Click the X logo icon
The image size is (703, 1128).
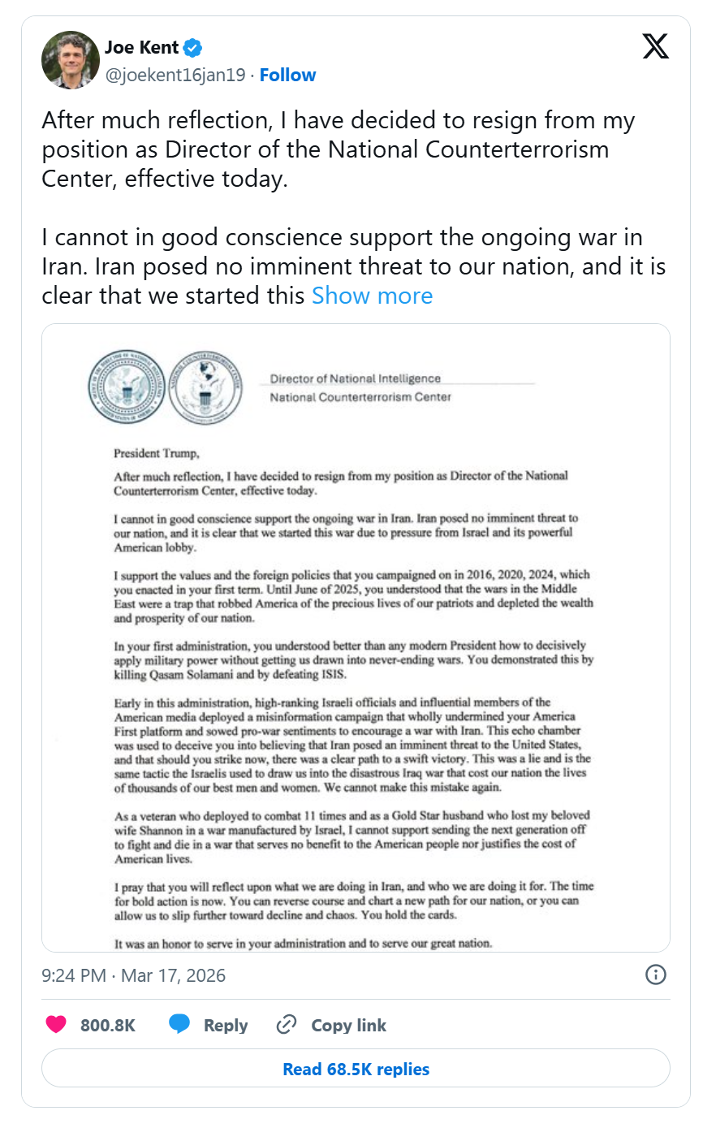656,47
